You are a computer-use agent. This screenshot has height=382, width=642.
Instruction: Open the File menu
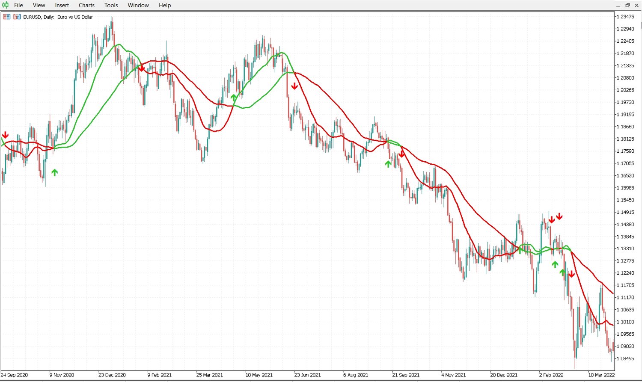(18, 5)
